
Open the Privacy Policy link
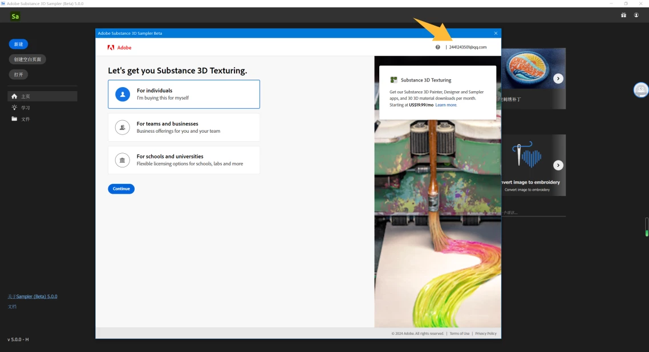pos(485,333)
